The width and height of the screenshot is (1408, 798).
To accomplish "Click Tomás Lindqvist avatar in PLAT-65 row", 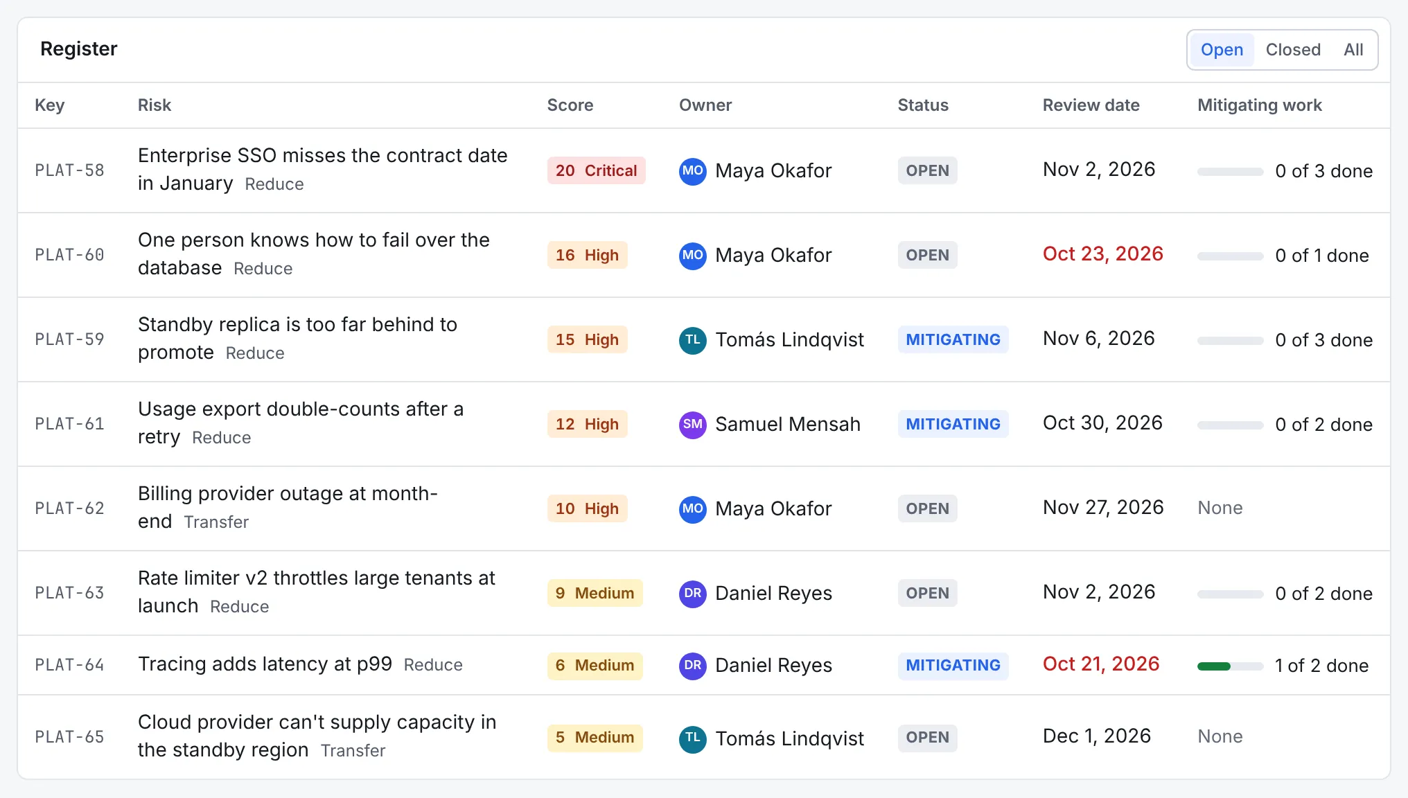I will pyautogui.click(x=693, y=738).
